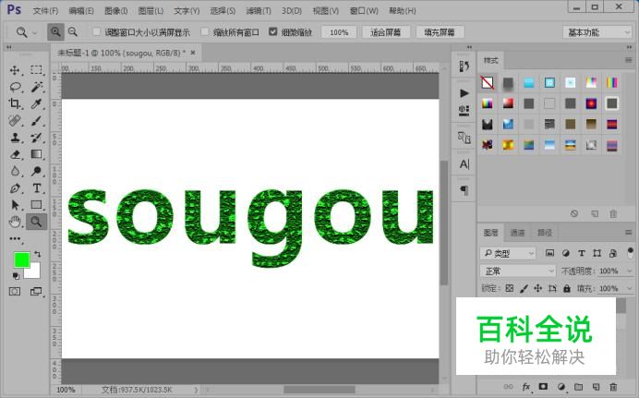Select the Rectangular Marquee tool
639x398 pixels.
coord(36,70)
